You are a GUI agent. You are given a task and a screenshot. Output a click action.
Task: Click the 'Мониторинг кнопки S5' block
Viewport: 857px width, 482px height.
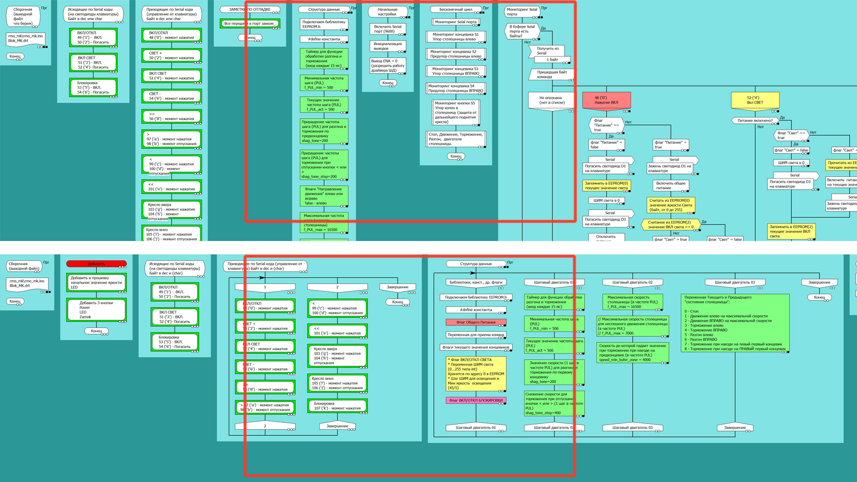(456, 112)
